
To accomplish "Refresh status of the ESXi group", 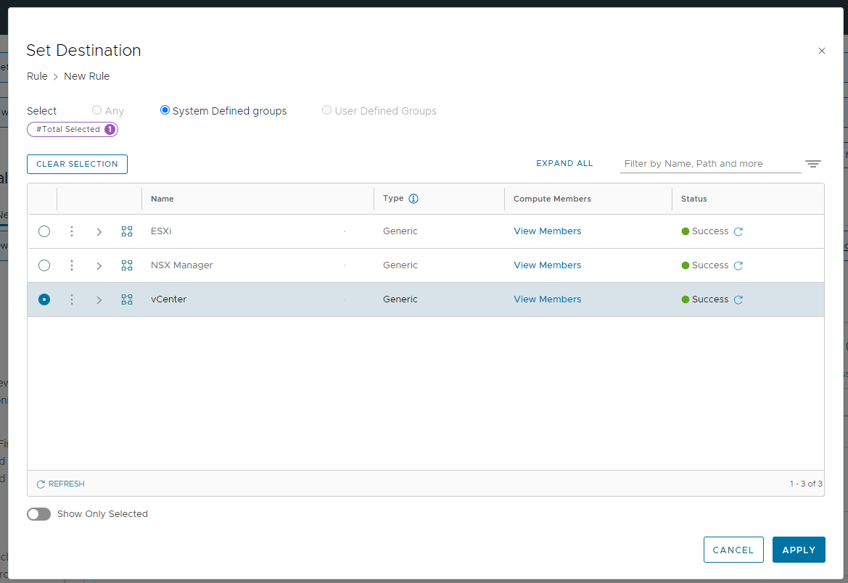I will (x=738, y=232).
